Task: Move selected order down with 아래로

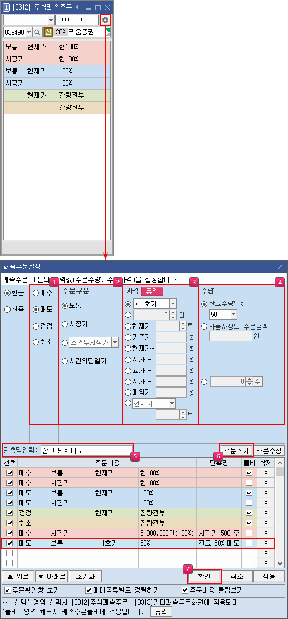Action: click(52, 576)
